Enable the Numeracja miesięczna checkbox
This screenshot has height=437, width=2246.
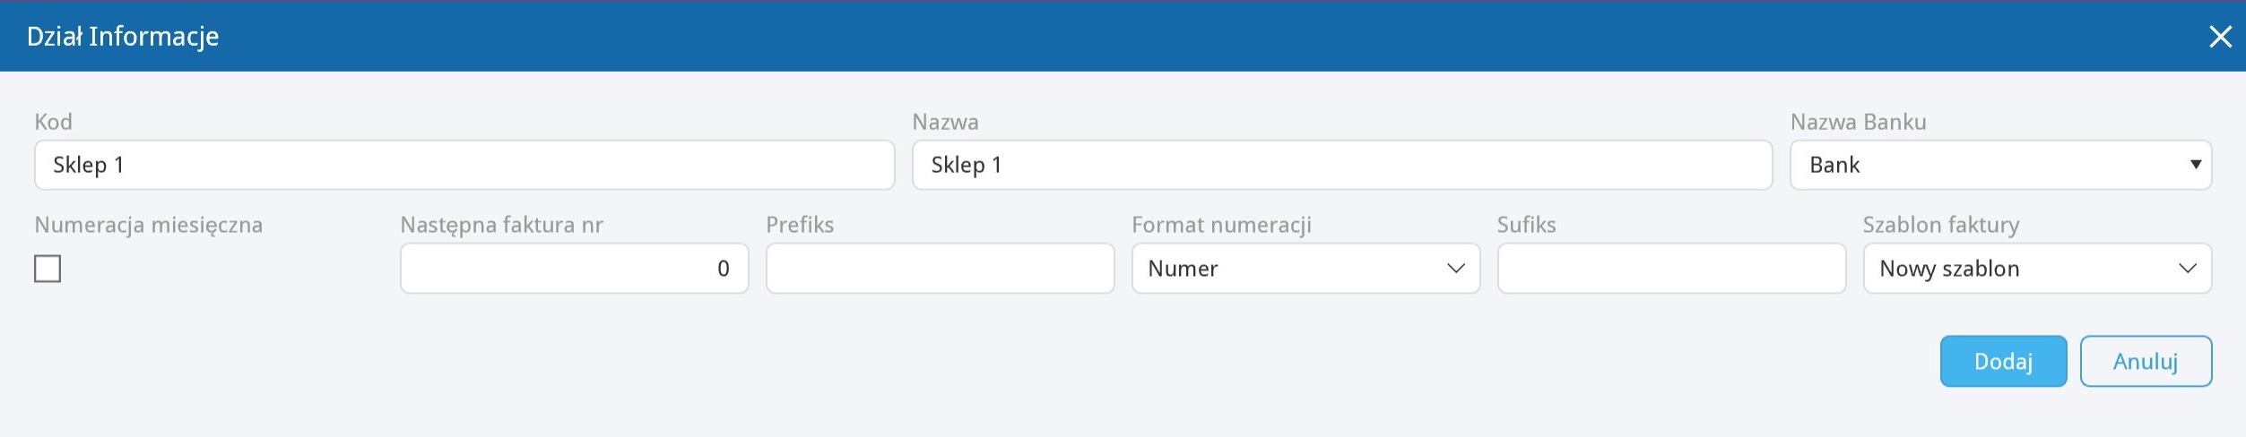[48, 269]
